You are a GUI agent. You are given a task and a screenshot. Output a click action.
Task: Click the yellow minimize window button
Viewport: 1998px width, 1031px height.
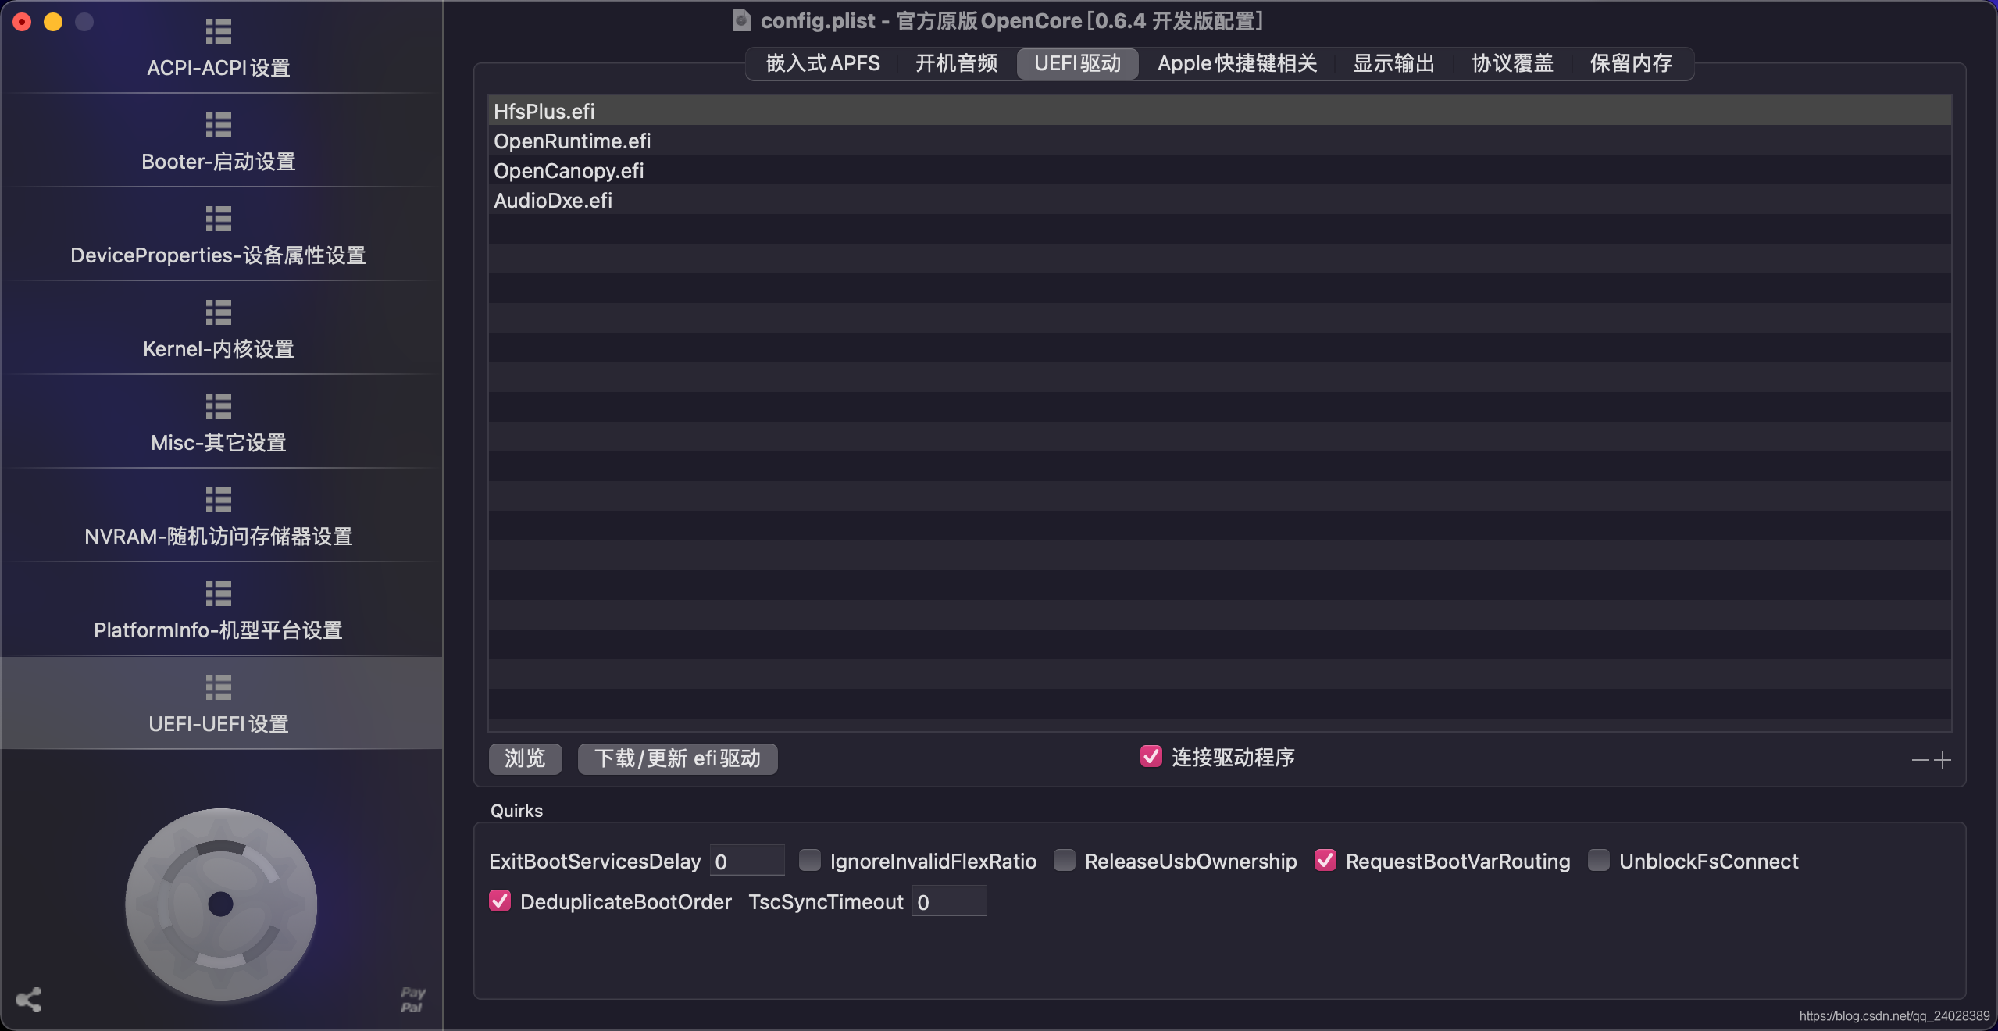click(53, 22)
